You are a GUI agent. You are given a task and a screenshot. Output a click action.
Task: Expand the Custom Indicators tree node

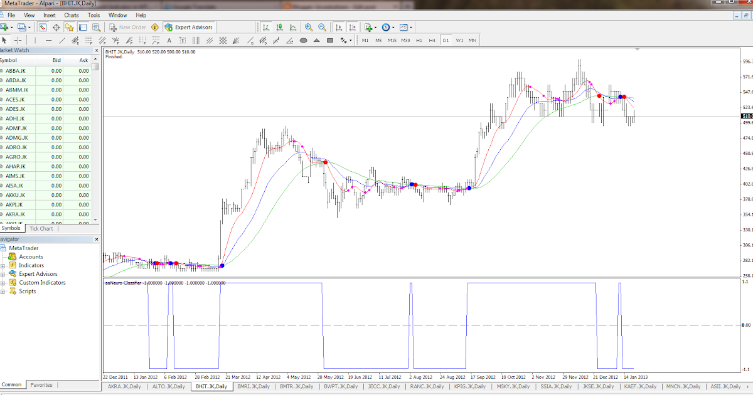[x=3, y=283]
